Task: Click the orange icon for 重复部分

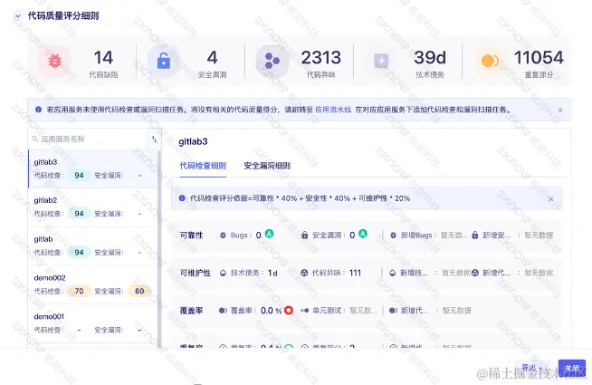Action: tap(490, 61)
